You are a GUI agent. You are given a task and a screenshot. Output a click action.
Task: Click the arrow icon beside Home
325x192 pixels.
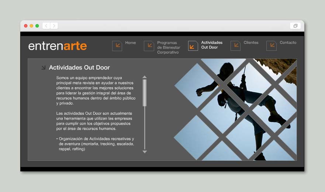[x=117, y=46]
